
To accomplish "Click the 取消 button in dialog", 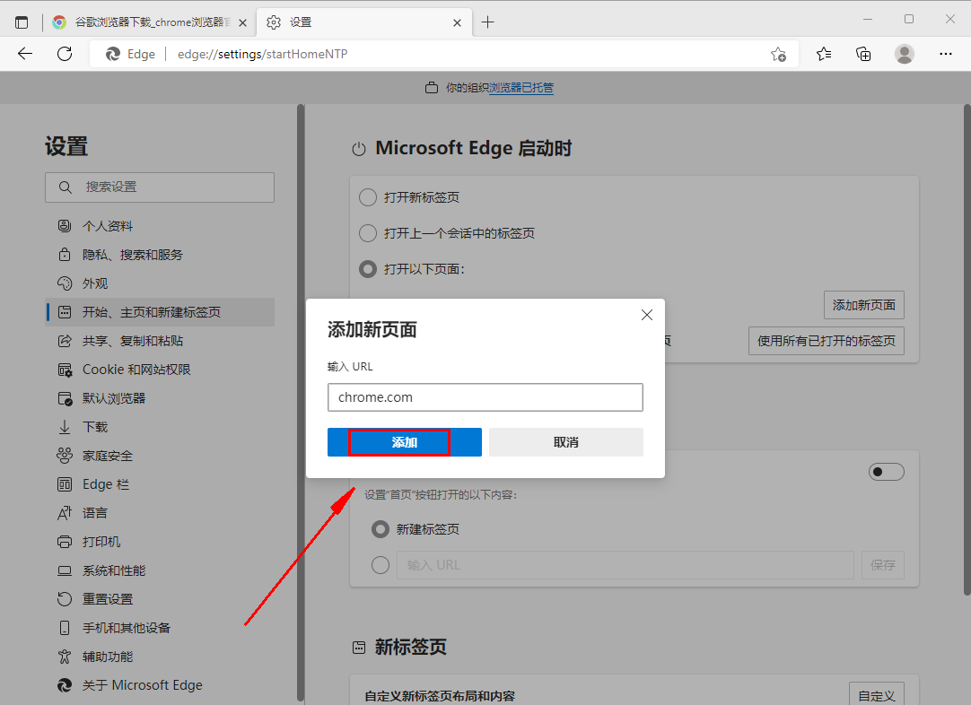I will pyautogui.click(x=565, y=442).
